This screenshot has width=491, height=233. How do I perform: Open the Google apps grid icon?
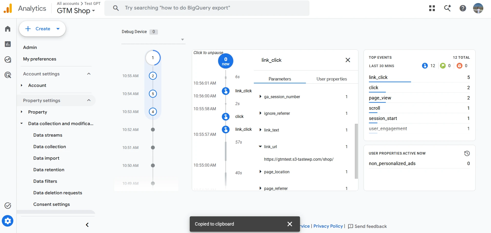[432, 8]
